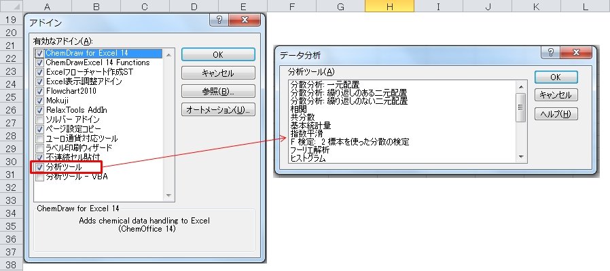The width and height of the screenshot is (610, 271).
Task: Select column G header
Action: tap(340, 6)
